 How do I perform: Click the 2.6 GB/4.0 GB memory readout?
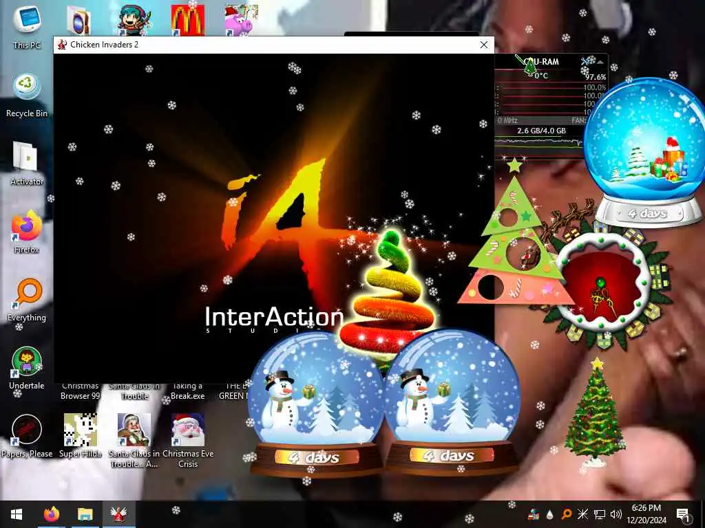pos(541,131)
